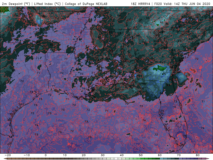Click the "20" color scale label

(84, 155)
